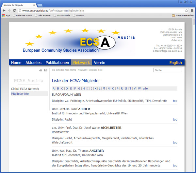Open the Publikationen menu item
Viewport: 196px width, 173px height.
coord(57,63)
